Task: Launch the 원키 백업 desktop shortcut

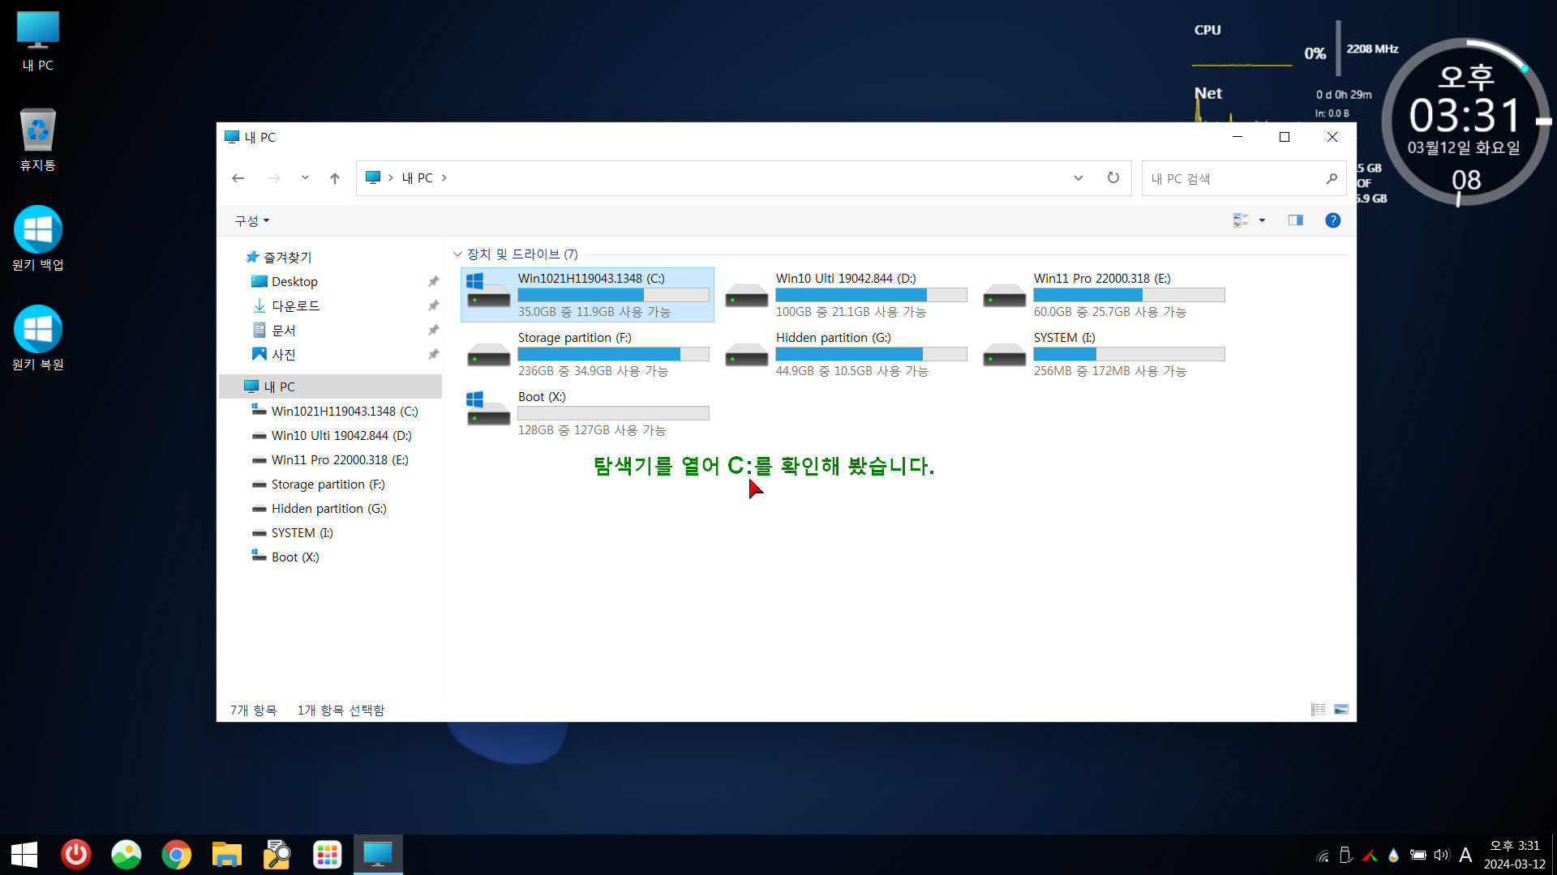Action: pos(37,239)
